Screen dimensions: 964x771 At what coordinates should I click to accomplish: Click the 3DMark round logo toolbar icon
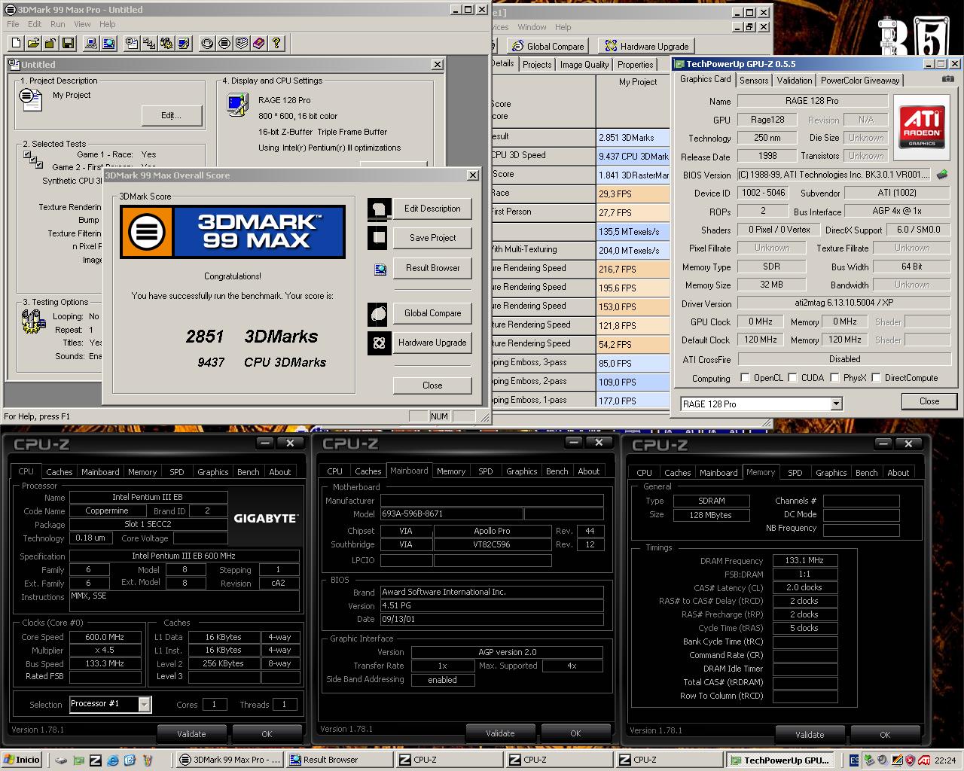point(224,43)
